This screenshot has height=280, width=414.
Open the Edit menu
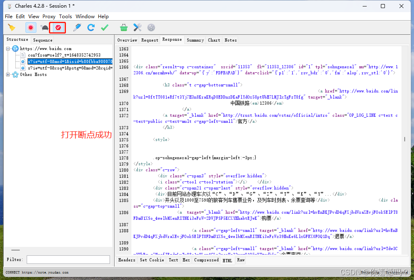pos(20,16)
